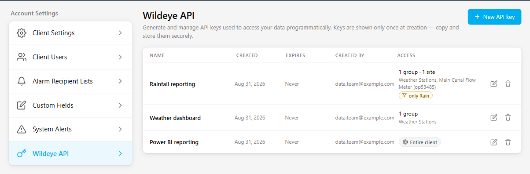The height and width of the screenshot is (174, 530).
Task: Create a New API key
Action: 494,17
